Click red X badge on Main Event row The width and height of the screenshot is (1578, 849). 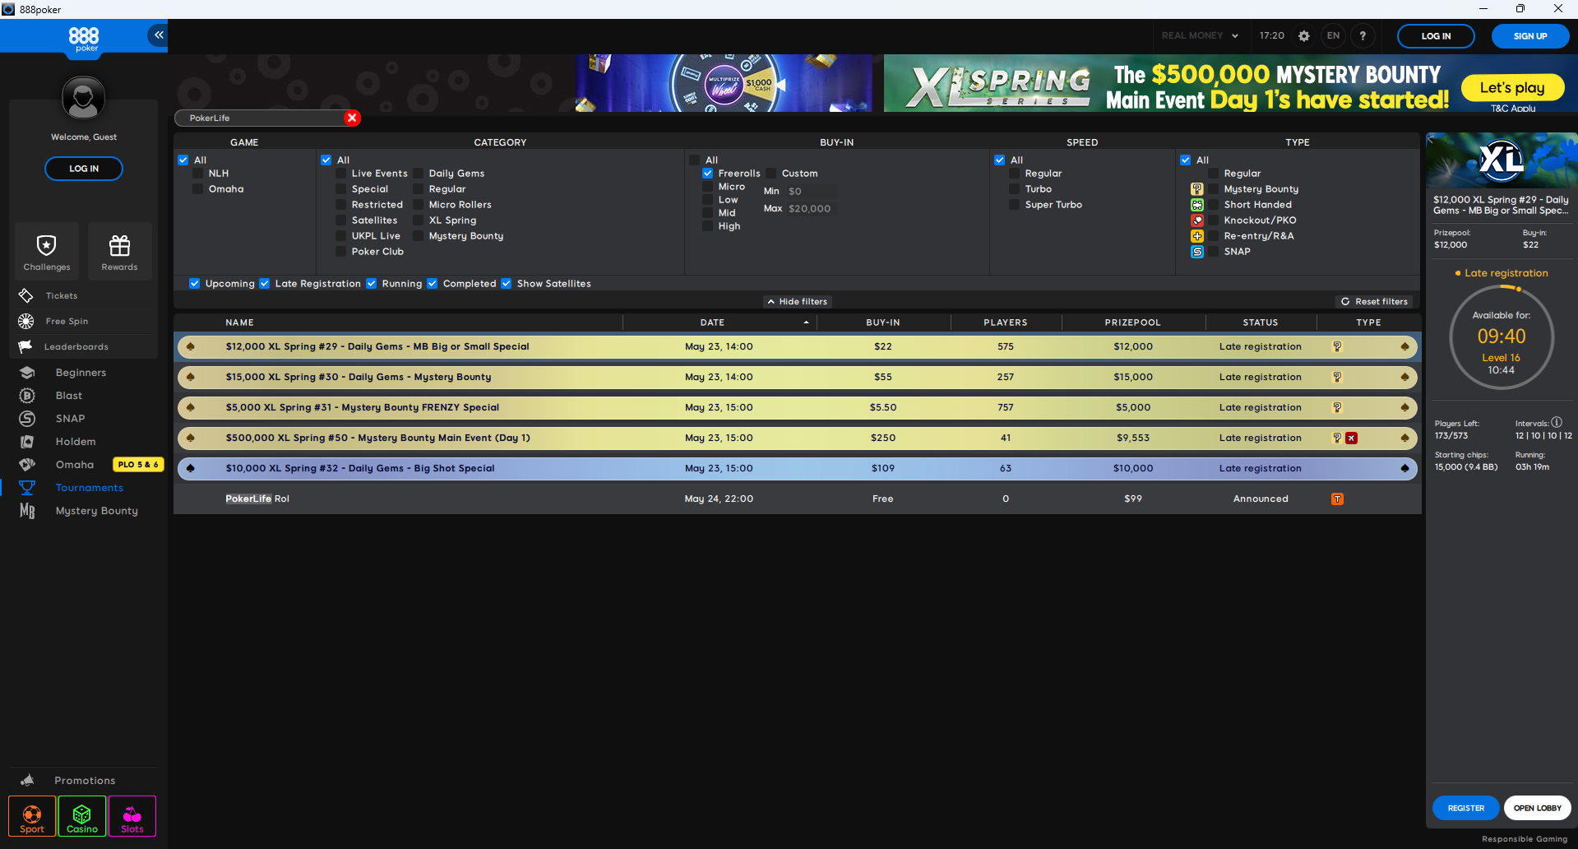pyautogui.click(x=1351, y=438)
